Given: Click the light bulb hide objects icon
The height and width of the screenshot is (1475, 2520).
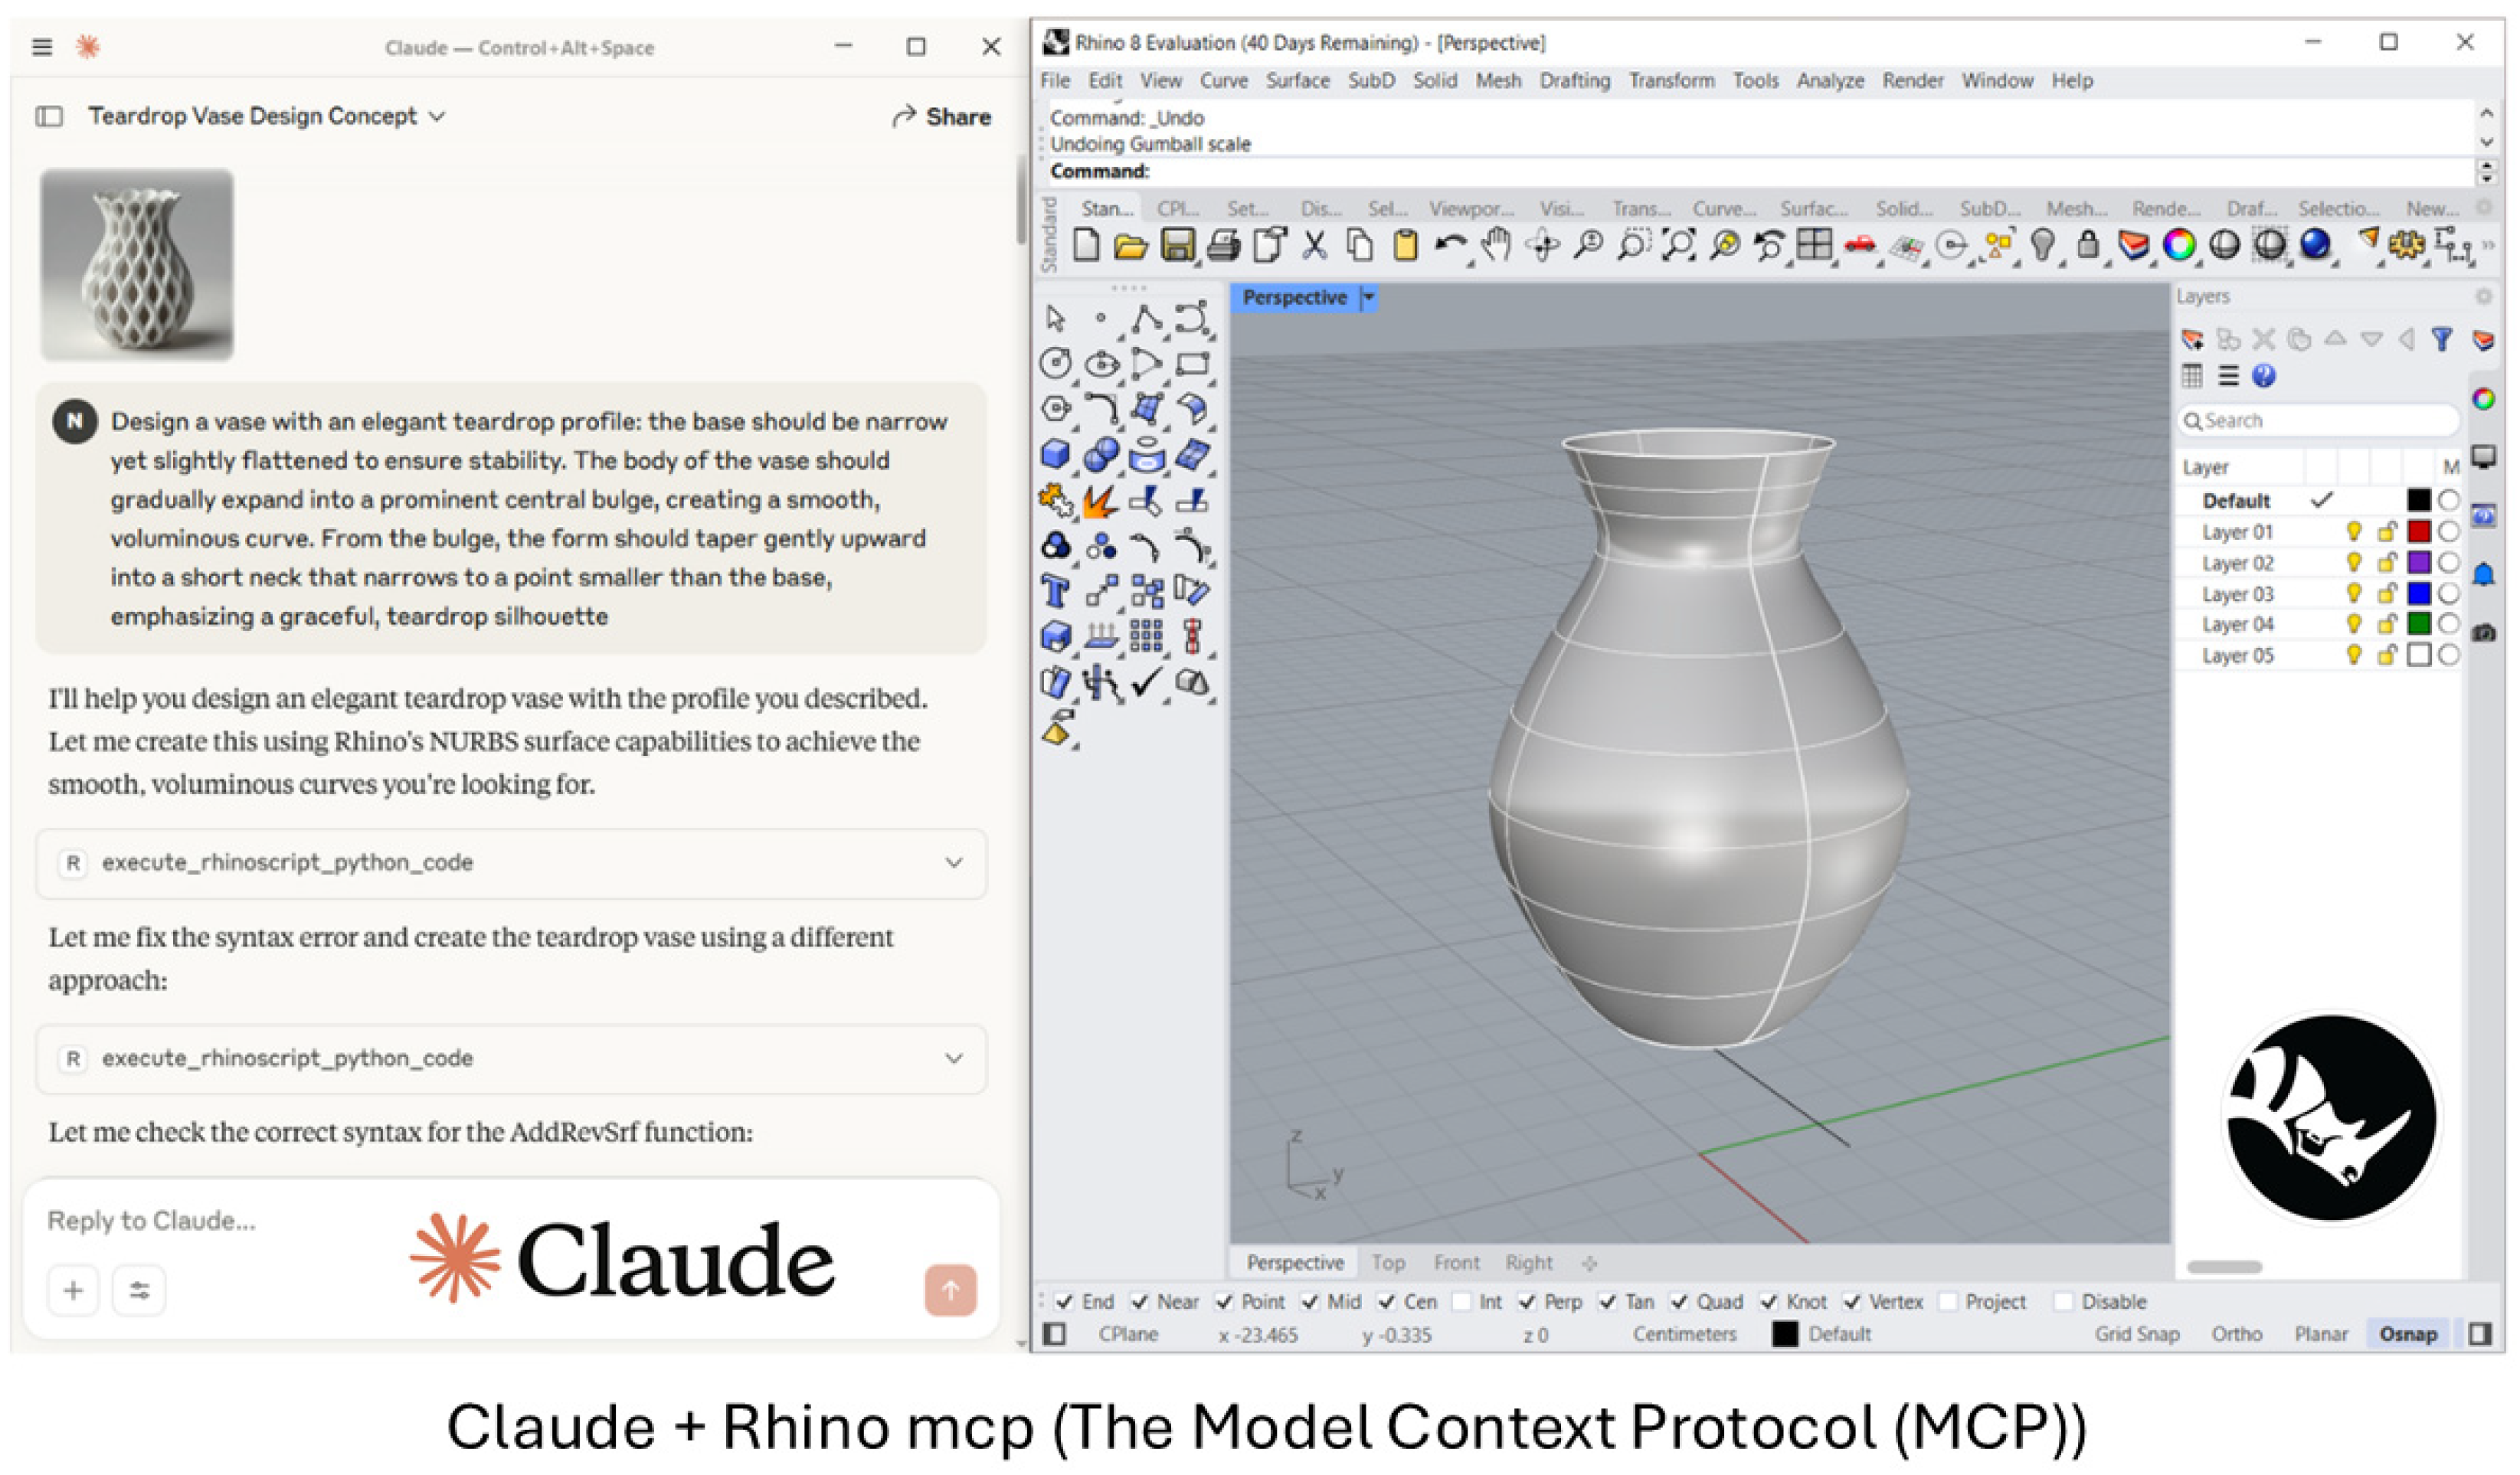Looking at the screenshot, I should pyautogui.click(x=2042, y=244).
